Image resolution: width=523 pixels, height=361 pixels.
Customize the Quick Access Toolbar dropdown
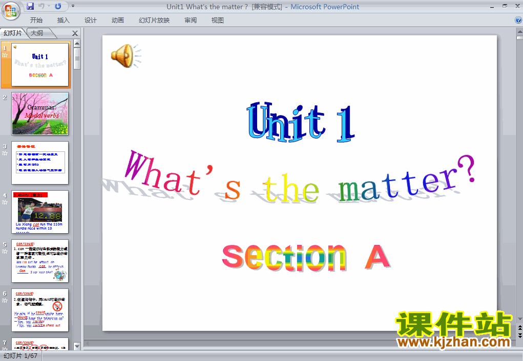73,6
